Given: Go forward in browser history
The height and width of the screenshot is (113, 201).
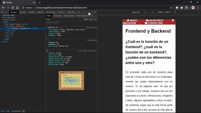Looking at the screenshot, I should [x=8, y=8].
